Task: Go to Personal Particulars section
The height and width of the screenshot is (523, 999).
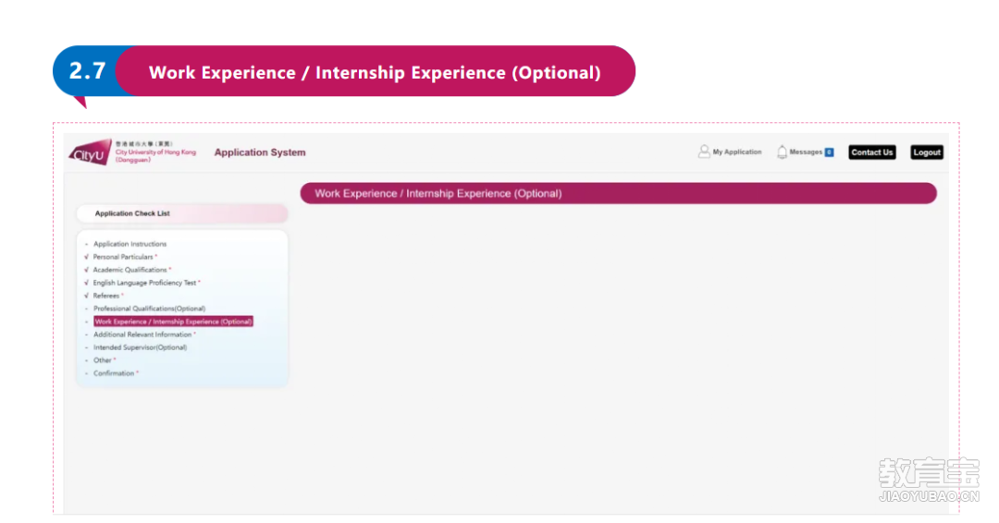Action: click(123, 257)
